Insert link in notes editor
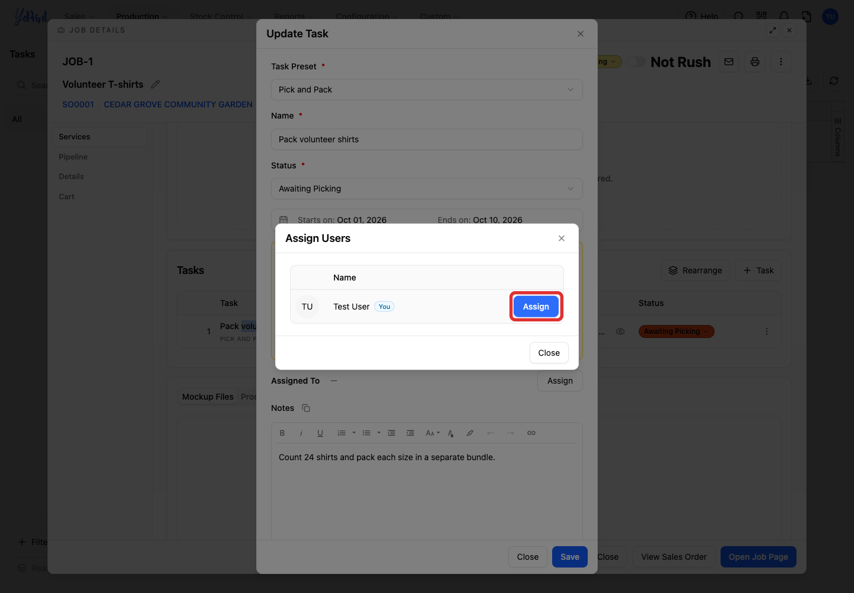Screen dimensions: 854x593 (x=531, y=433)
